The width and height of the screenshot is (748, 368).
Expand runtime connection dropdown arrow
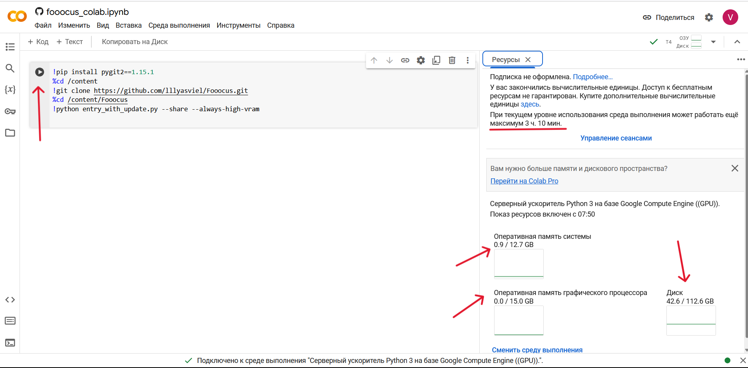(x=713, y=42)
